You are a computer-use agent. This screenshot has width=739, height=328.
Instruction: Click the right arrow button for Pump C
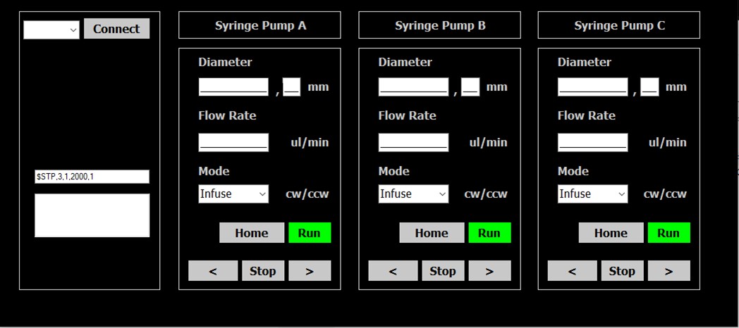pos(668,271)
